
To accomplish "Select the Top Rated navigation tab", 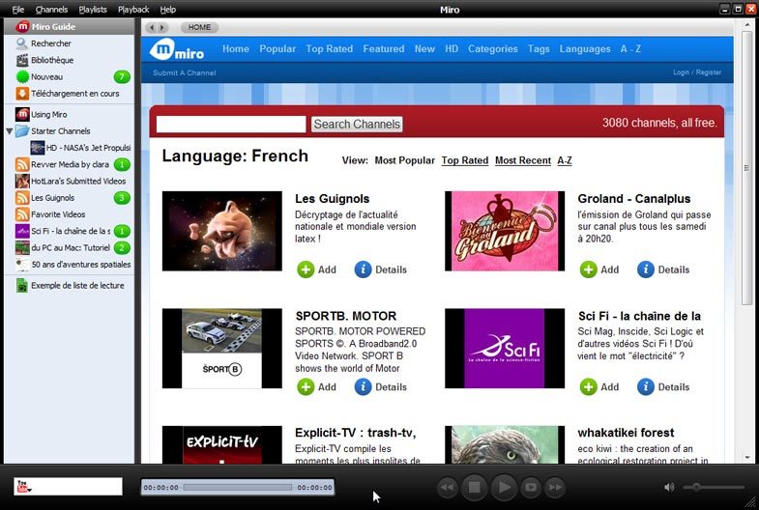I will click(329, 49).
